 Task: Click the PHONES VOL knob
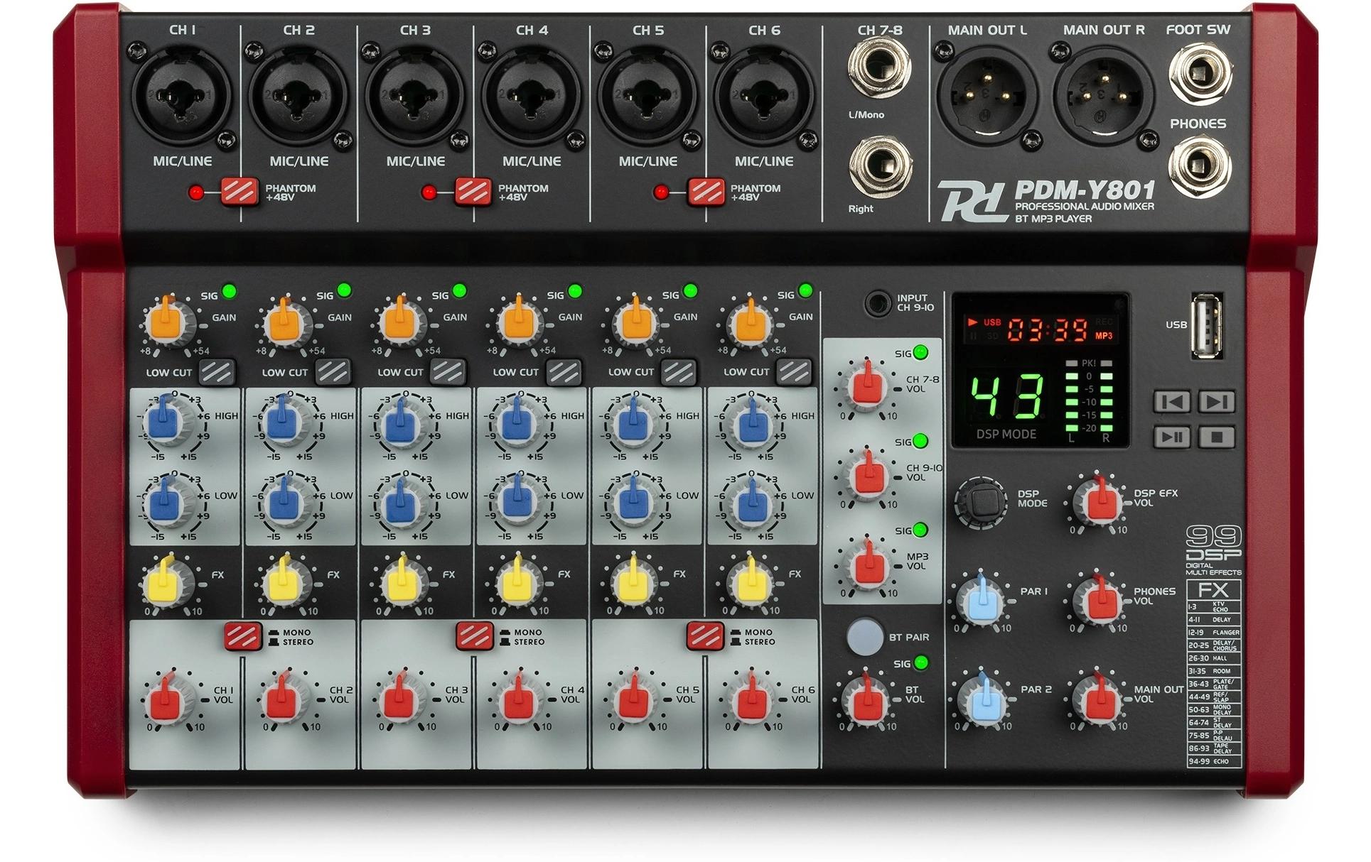tap(1099, 600)
